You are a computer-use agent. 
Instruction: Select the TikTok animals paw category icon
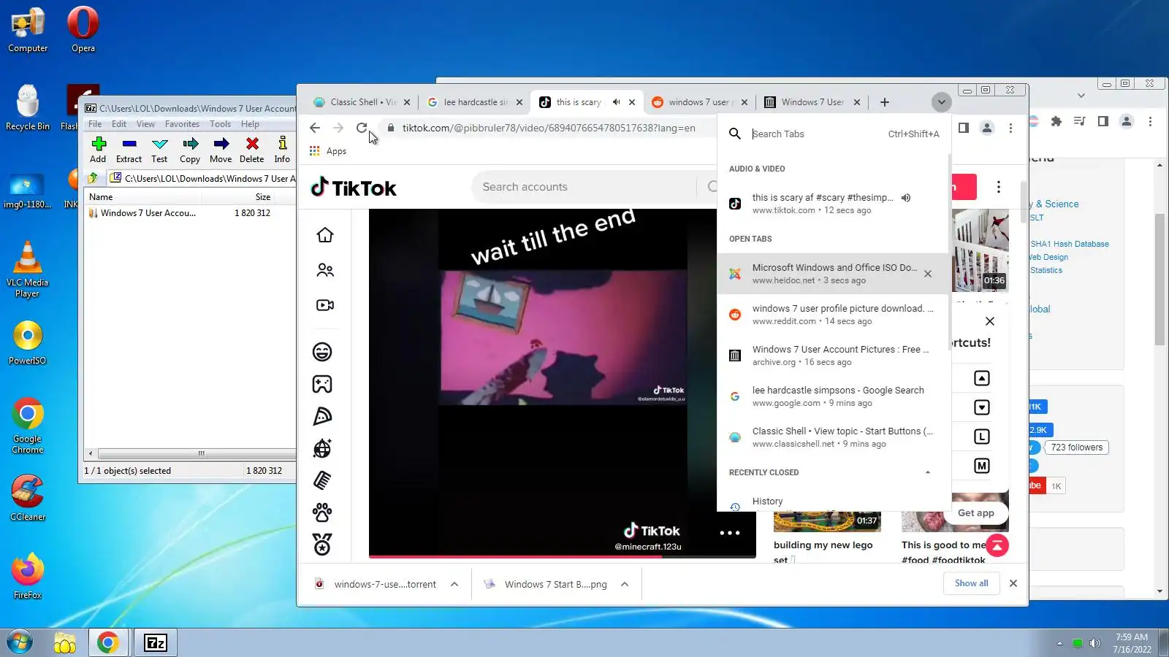pos(322,512)
